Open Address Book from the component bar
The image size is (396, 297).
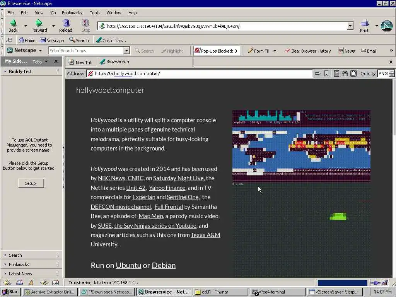point(55,283)
